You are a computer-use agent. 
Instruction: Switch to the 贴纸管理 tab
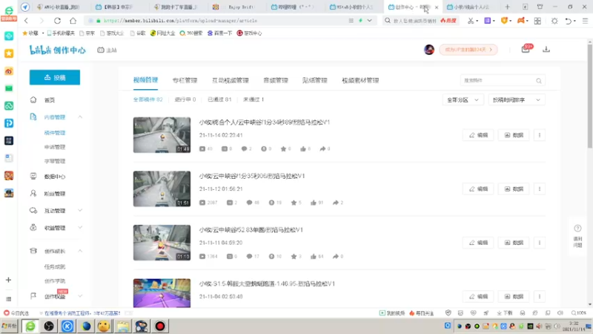(314, 80)
